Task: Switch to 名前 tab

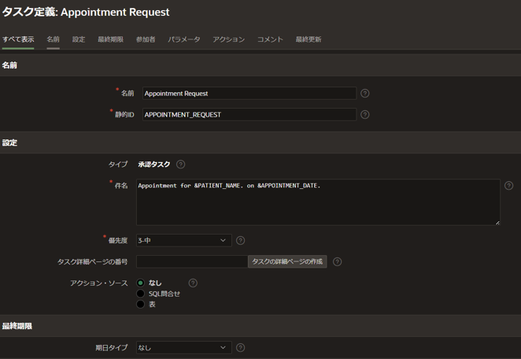Action: (x=54, y=39)
